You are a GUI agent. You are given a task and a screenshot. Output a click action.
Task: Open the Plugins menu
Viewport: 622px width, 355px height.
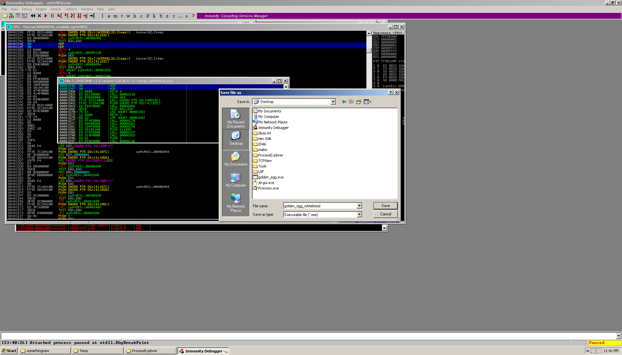tap(41, 9)
